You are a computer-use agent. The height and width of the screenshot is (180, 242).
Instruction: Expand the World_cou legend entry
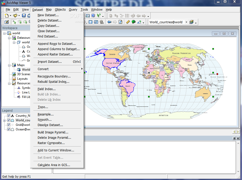click(5, 121)
